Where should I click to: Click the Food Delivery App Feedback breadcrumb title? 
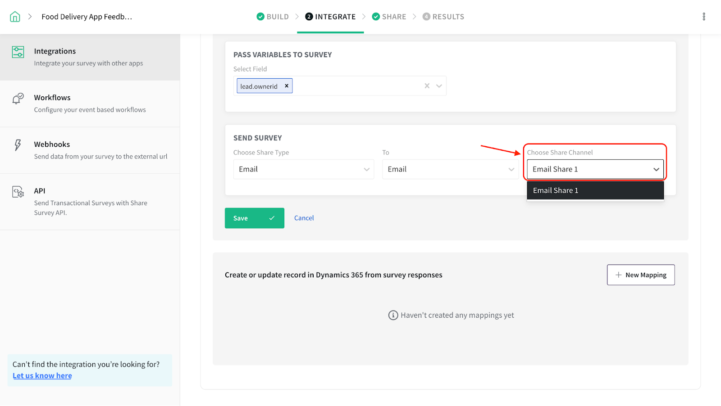click(x=87, y=17)
